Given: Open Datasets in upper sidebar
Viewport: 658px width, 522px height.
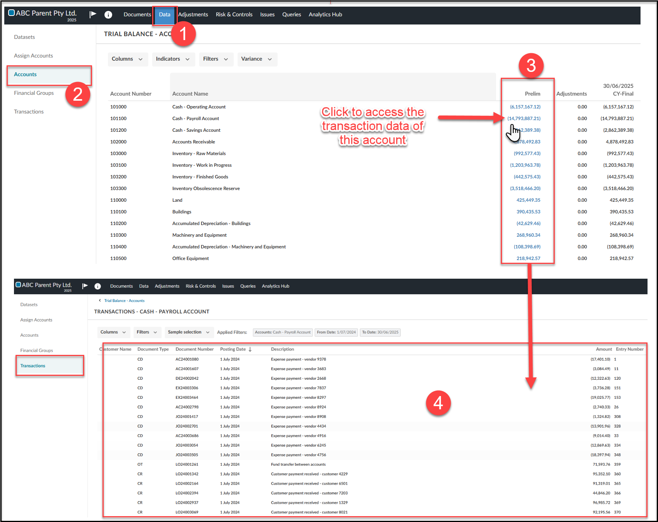Looking at the screenshot, I should (24, 37).
